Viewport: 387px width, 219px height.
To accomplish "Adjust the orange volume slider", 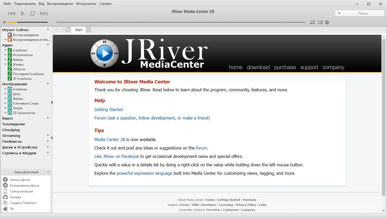I will pos(27,22).
